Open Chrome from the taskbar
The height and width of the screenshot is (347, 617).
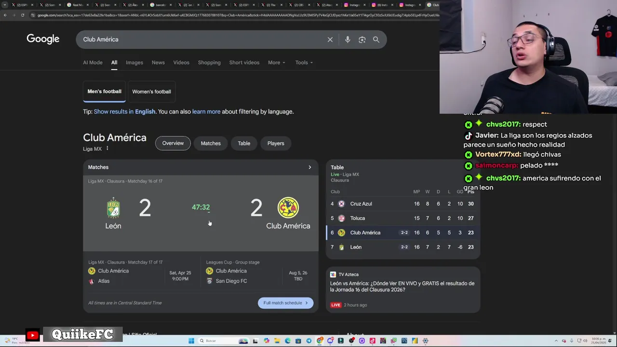click(319, 341)
